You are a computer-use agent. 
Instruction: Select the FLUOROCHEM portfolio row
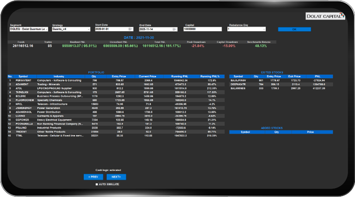pyautogui.click(x=116, y=100)
